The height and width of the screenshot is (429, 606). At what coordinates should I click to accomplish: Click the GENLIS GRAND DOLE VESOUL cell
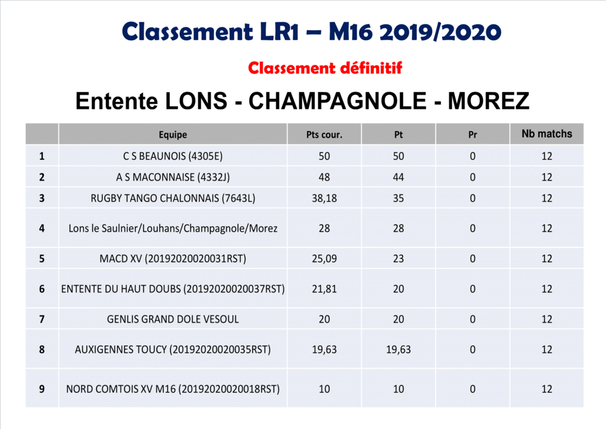pyautogui.click(x=173, y=319)
